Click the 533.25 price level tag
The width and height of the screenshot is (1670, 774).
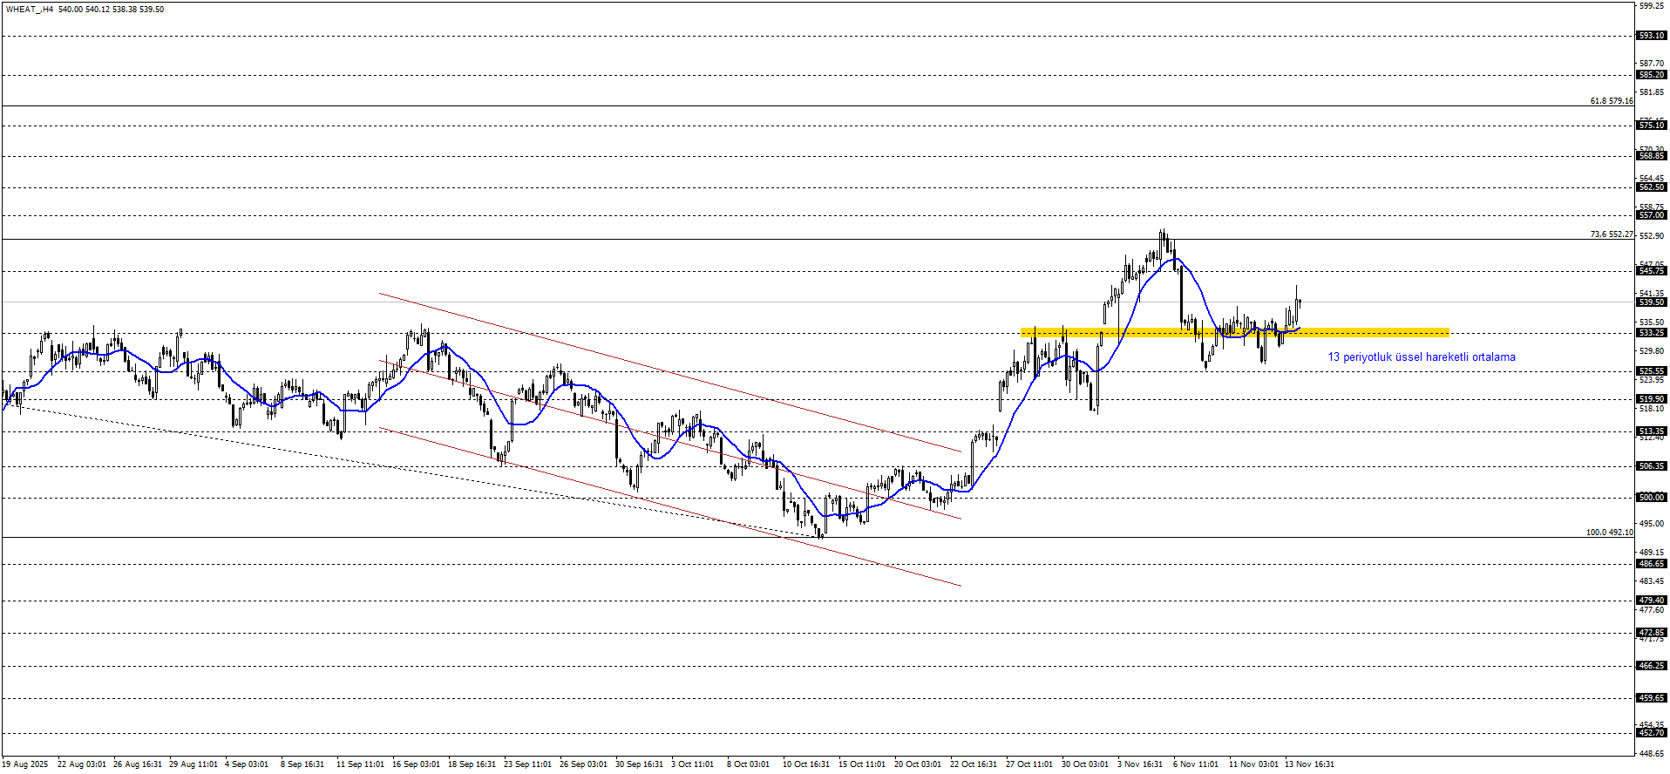[1652, 333]
